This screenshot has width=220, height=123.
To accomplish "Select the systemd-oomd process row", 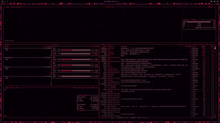I will pyautogui.click(x=157, y=69).
